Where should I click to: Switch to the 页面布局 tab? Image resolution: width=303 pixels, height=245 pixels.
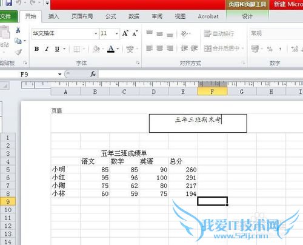82,16
